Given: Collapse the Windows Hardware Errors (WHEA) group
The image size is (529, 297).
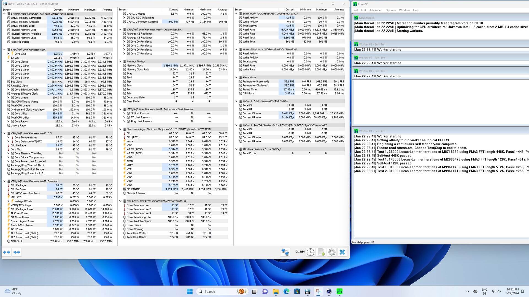Looking at the screenshot, I should pos(236,149).
